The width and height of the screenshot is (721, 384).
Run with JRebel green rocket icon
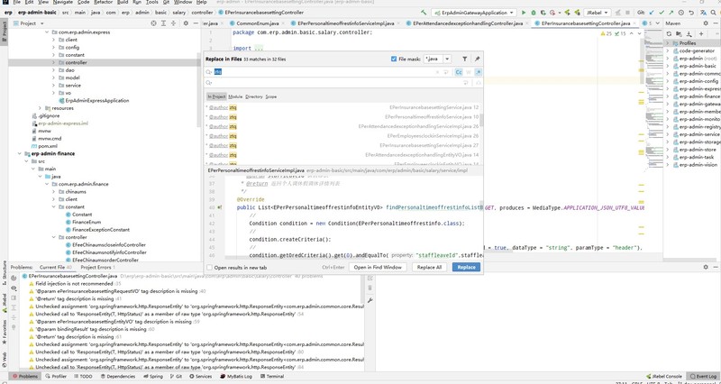(x=567, y=13)
